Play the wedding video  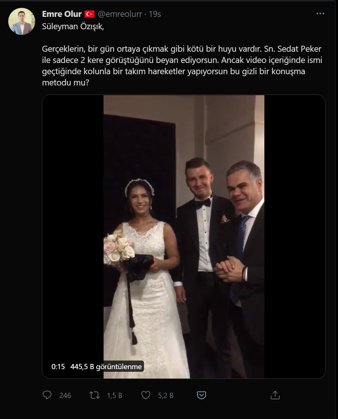(x=184, y=237)
